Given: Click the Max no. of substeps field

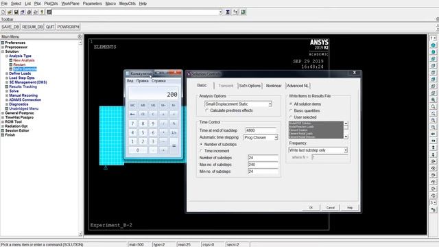Looking at the screenshot, I should pos(263,165).
